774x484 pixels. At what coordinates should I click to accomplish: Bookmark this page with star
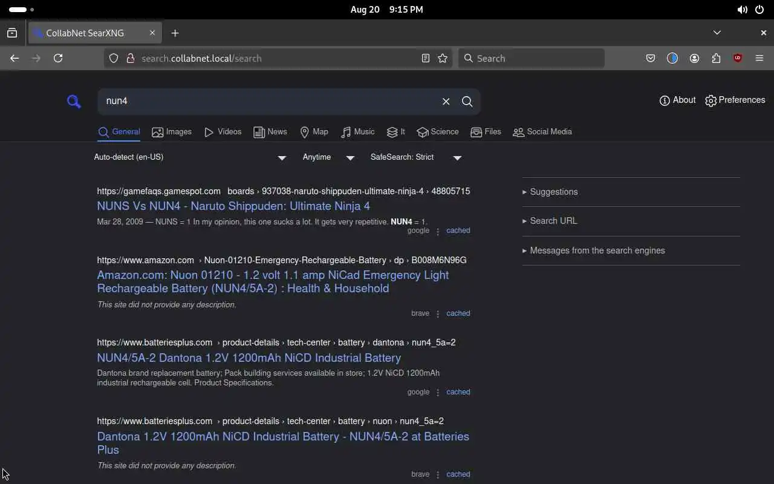pos(443,58)
